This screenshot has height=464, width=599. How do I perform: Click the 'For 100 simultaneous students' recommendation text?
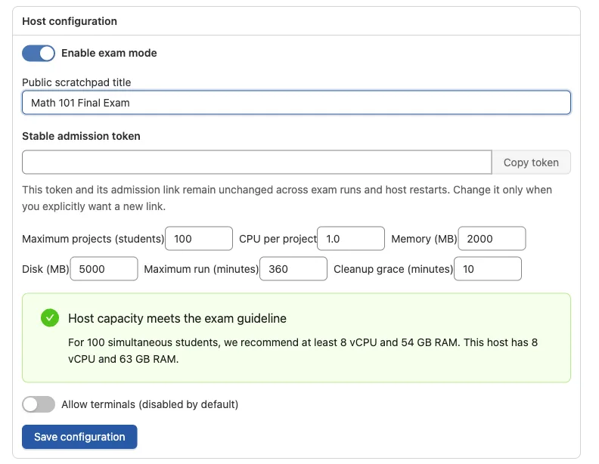click(303, 351)
